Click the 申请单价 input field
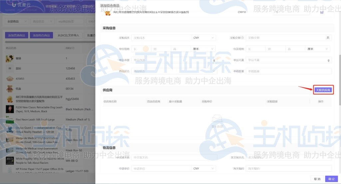Viewport: 341px width, 184px height. [x=161, y=168]
